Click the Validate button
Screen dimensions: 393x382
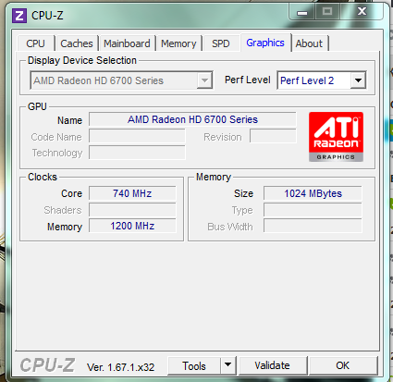pos(273,365)
